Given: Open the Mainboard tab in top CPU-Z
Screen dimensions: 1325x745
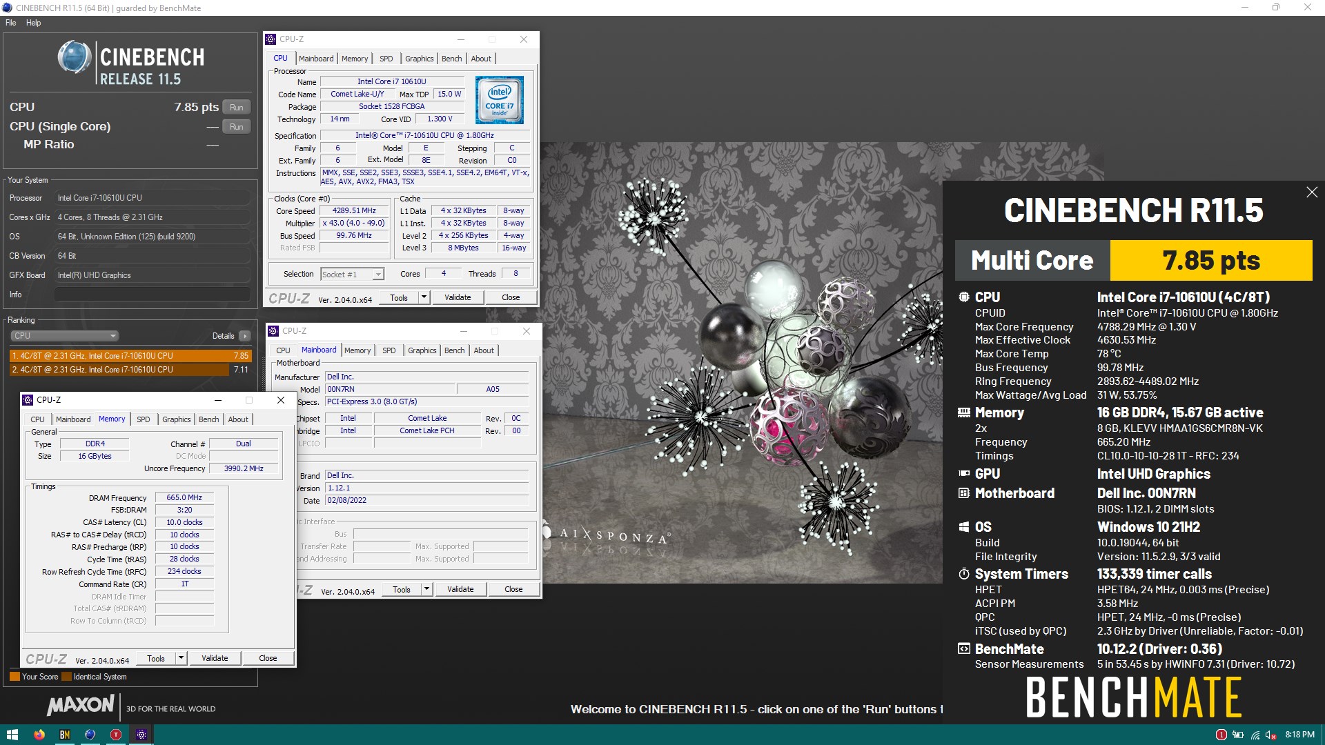Looking at the screenshot, I should 316,59.
